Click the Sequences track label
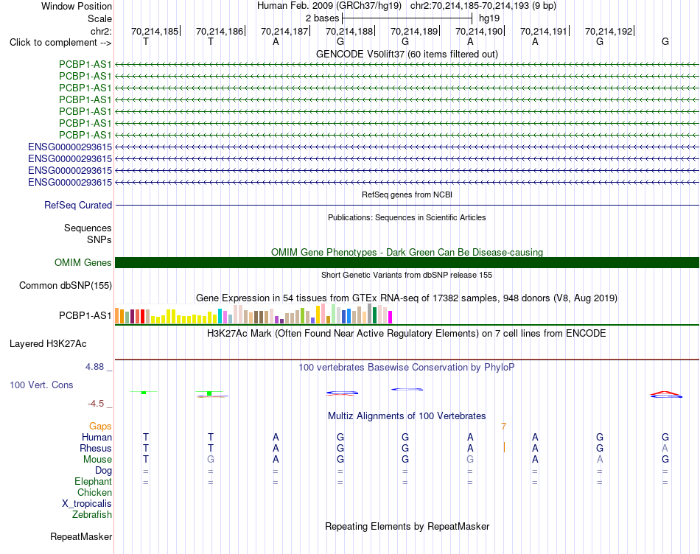The image size is (700, 554). (88, 228)
